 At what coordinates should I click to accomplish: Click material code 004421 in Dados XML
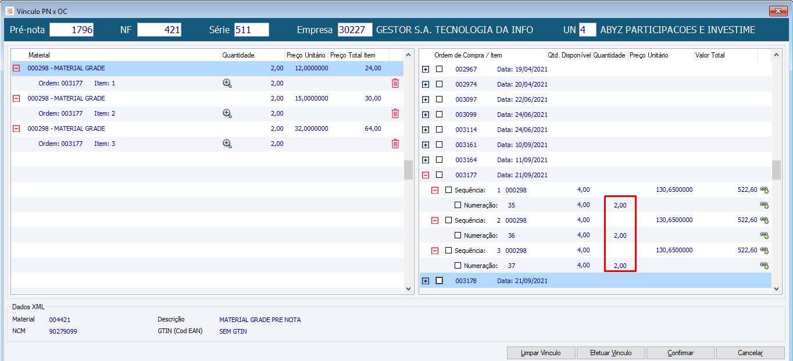(60, 320)
